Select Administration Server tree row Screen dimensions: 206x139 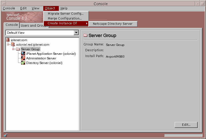[41, 58]
